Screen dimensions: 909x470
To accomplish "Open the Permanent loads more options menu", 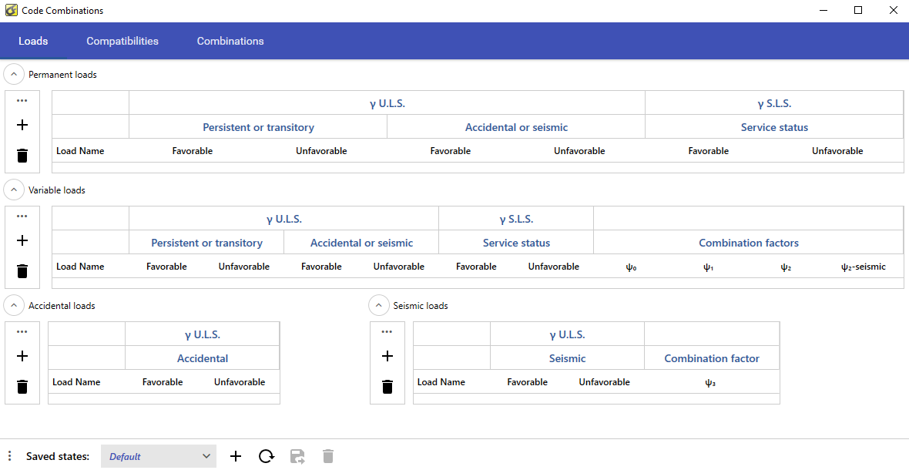I will coord(22,101).
